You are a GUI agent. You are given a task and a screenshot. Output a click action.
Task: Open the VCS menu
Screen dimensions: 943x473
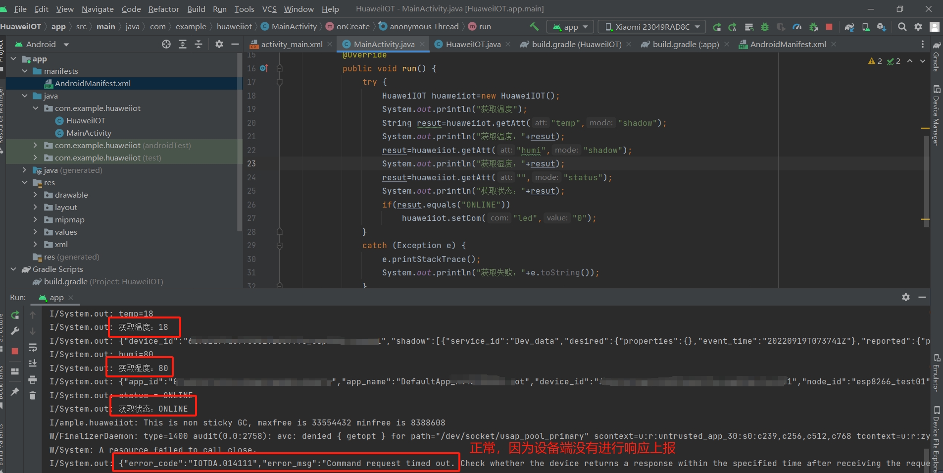[x=269, y=9]
